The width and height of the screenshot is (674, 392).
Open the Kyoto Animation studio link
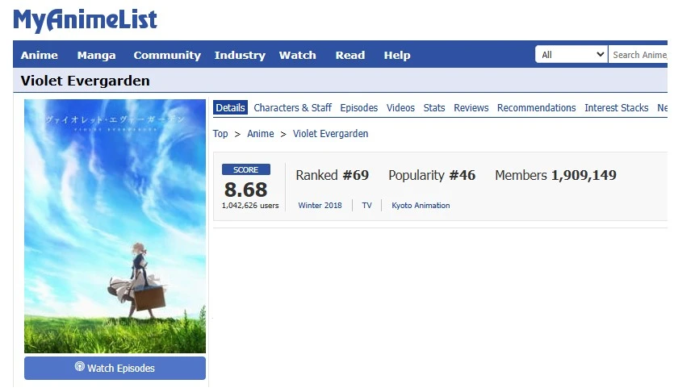click(421, 206)
